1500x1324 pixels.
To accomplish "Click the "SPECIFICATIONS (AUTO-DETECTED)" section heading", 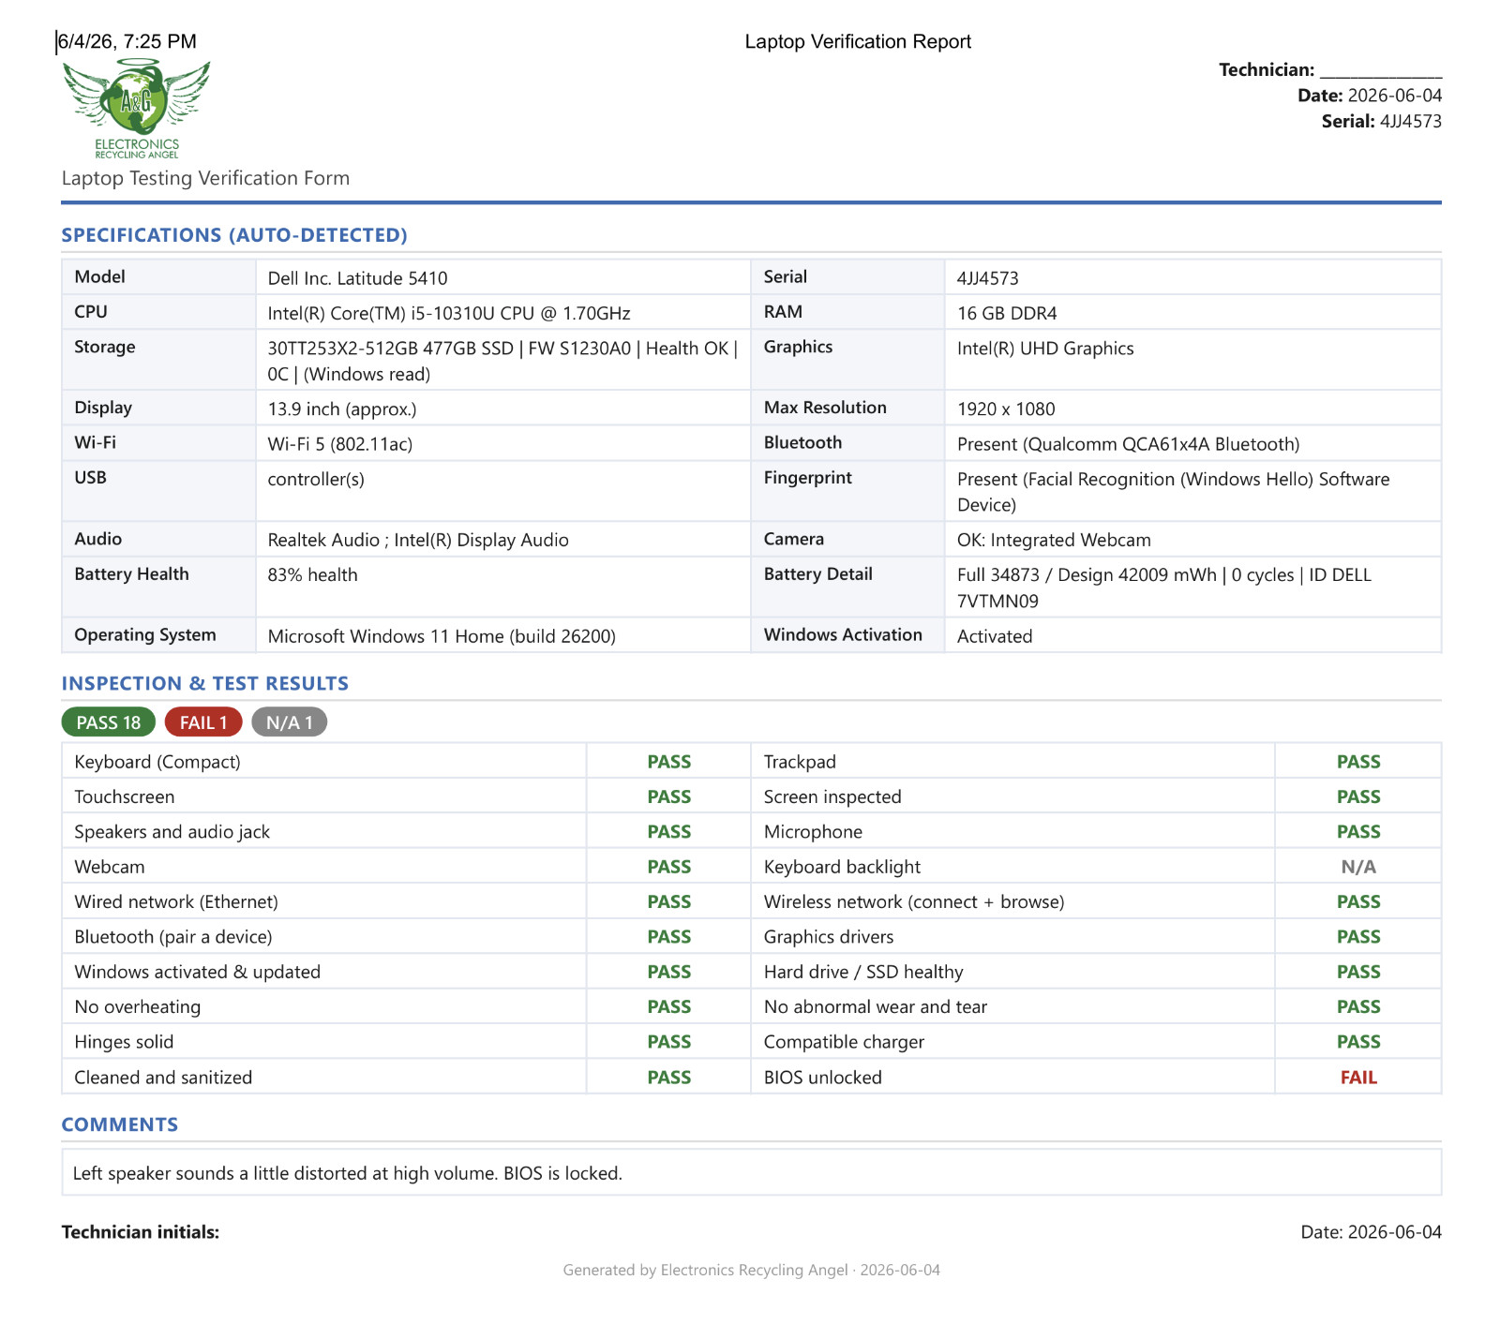I will pyautogui.click(x=234, y=235).
